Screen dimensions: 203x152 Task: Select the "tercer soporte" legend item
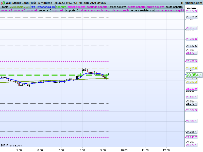click(x=117, y=7)
